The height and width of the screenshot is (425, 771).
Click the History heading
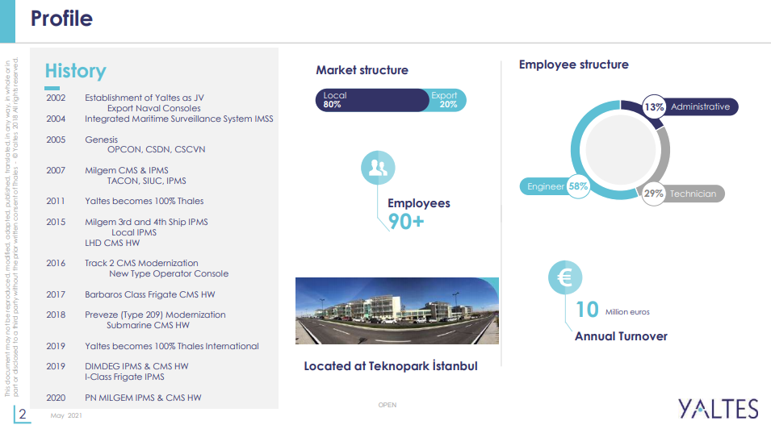[x=75, y=71]
